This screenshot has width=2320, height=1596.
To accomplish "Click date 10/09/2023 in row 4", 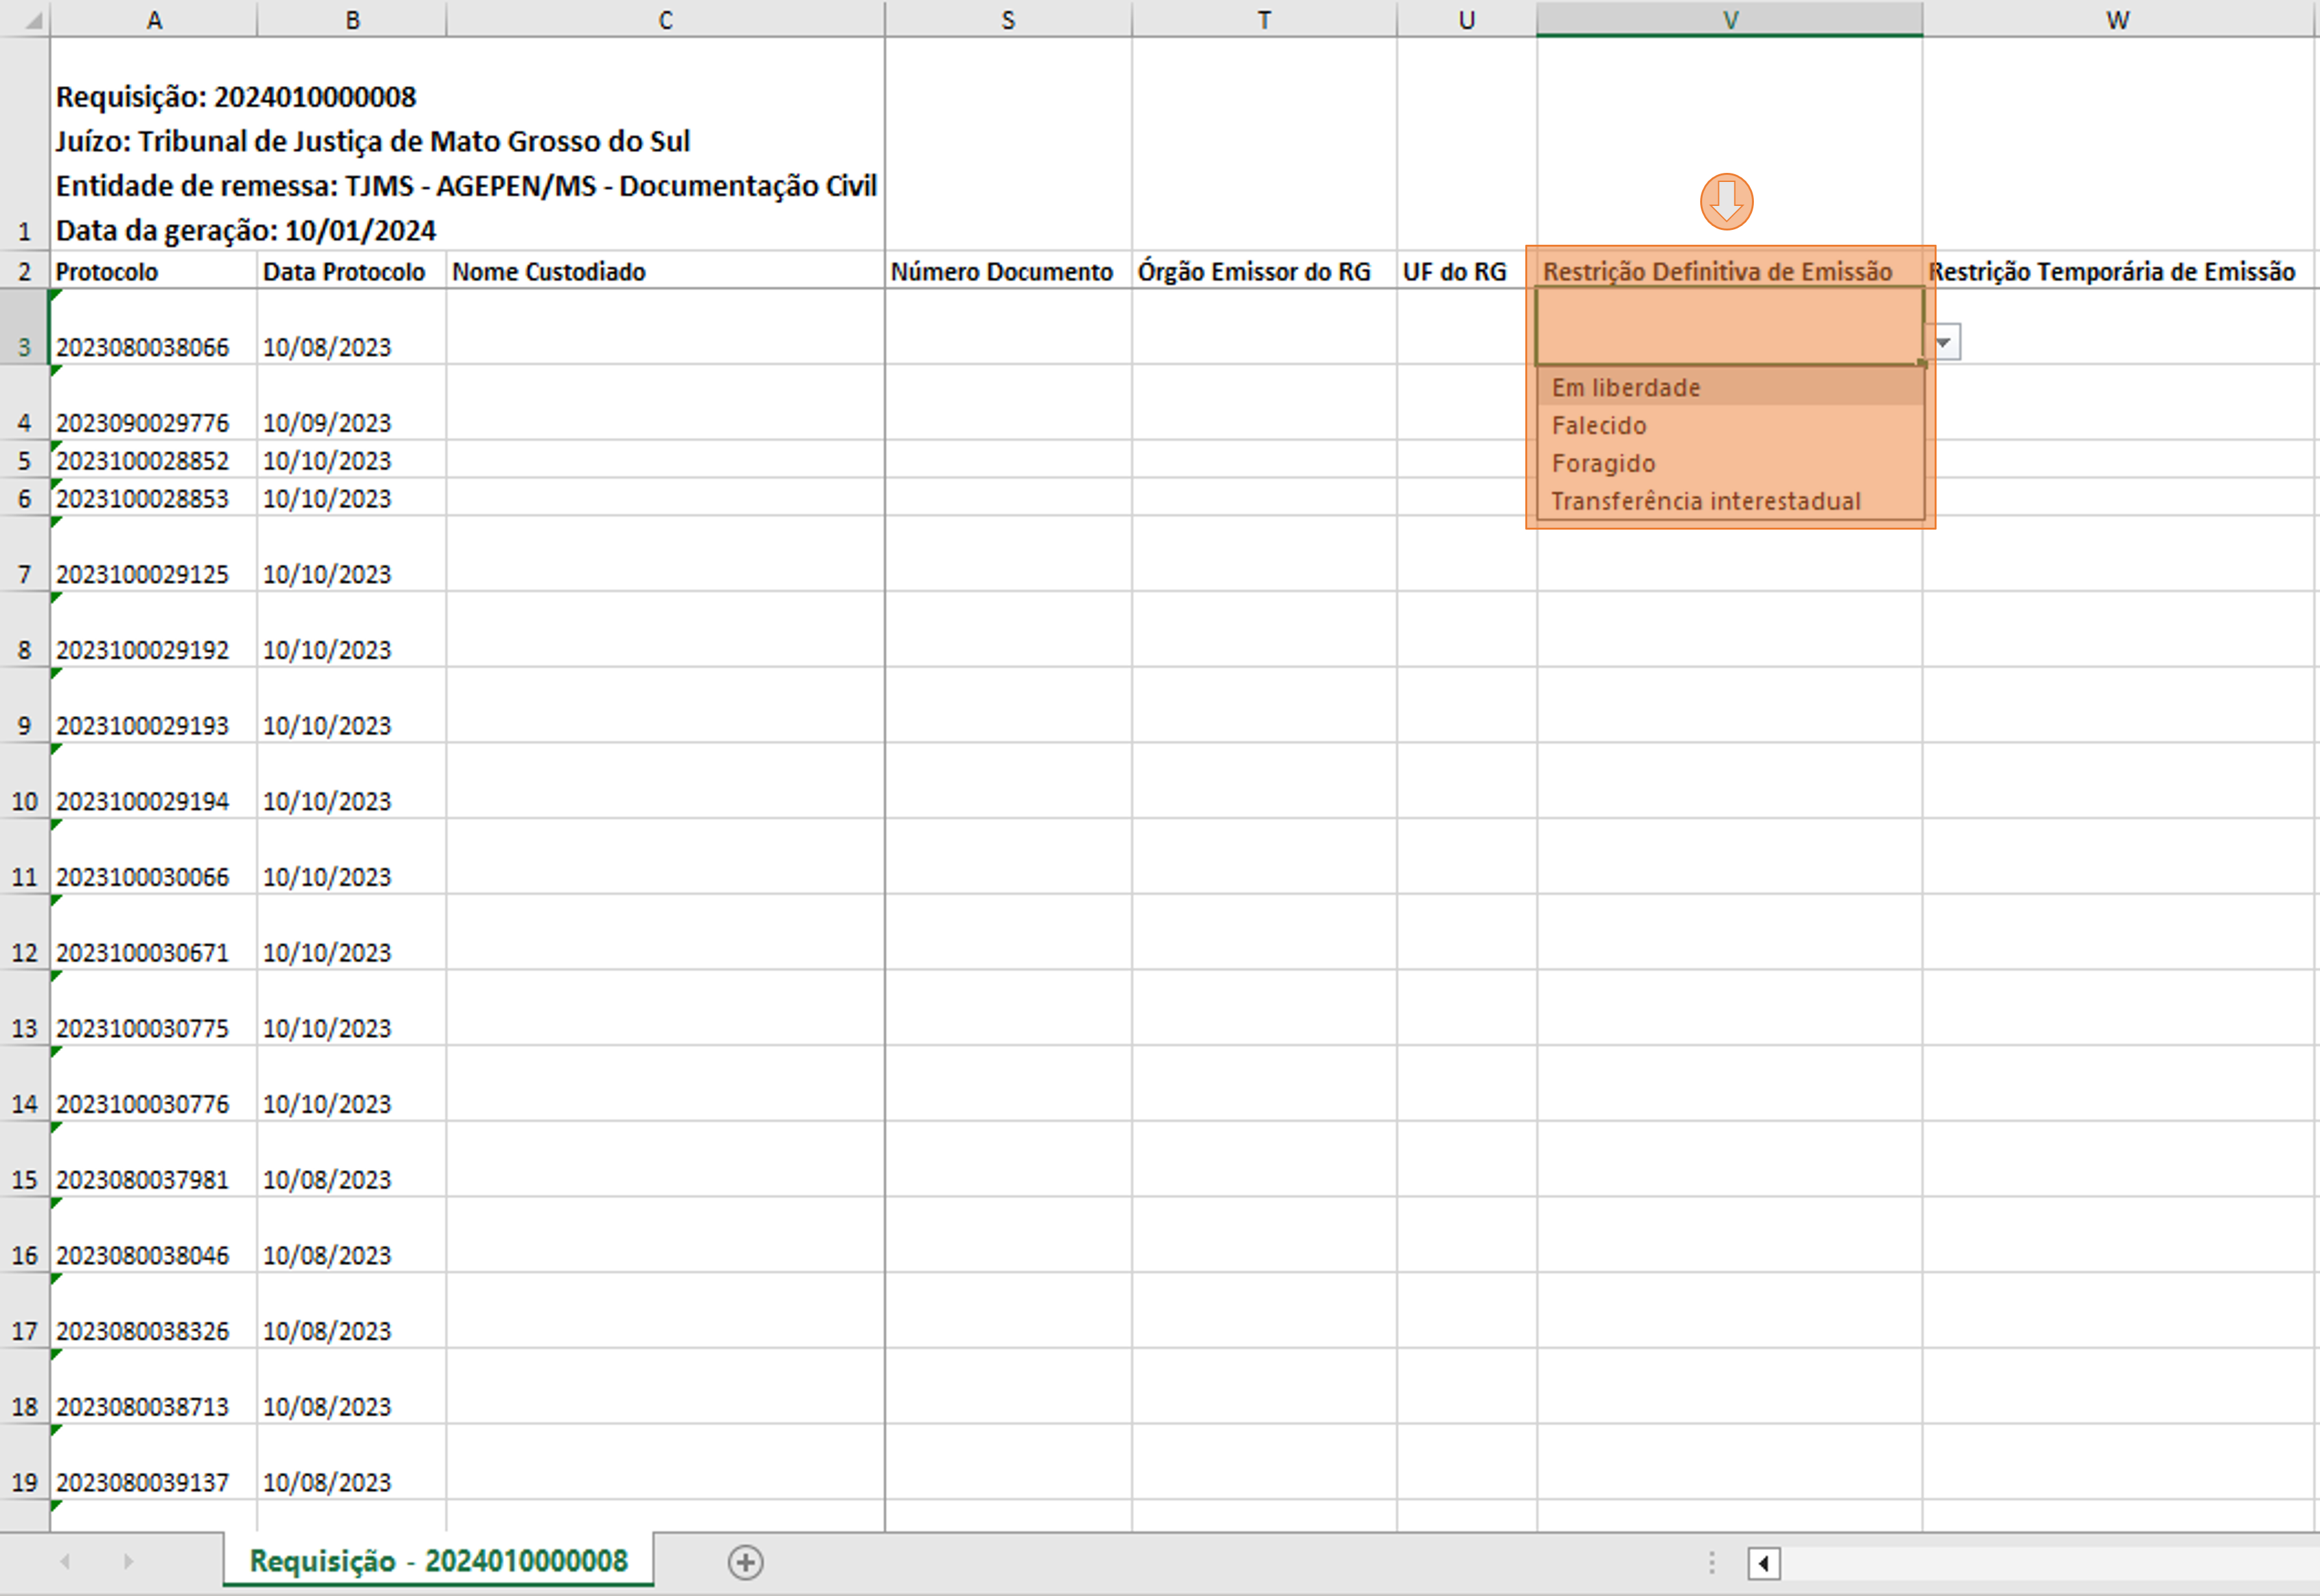I will 351,403.
